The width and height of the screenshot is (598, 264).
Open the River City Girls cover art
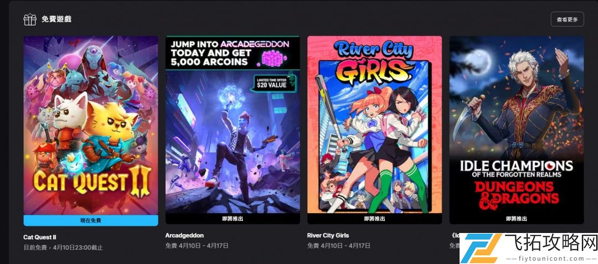374,125
